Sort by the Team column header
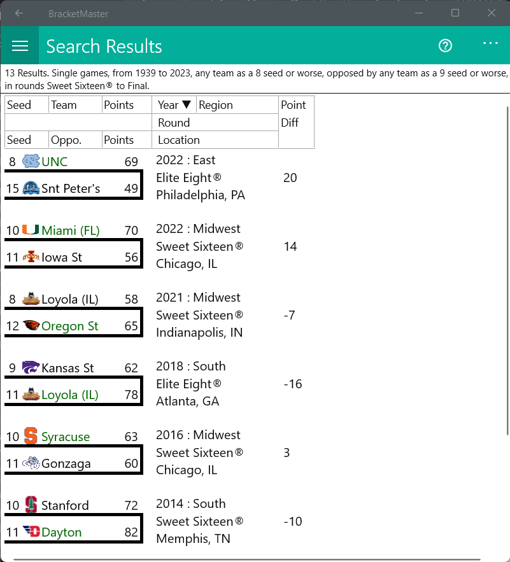510x562 pixels. 75,104
